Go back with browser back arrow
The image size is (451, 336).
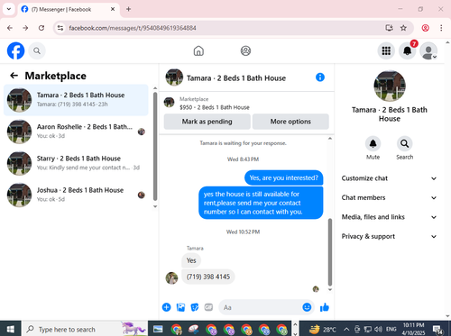(x=10, y=28)
